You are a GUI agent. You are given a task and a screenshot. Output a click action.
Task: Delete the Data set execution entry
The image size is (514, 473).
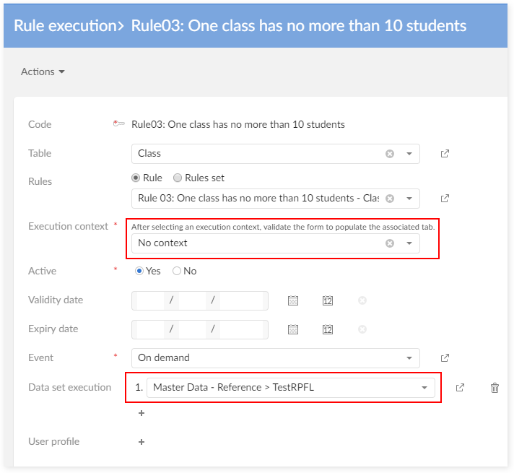pyautogui.click(x=495, y=388)
